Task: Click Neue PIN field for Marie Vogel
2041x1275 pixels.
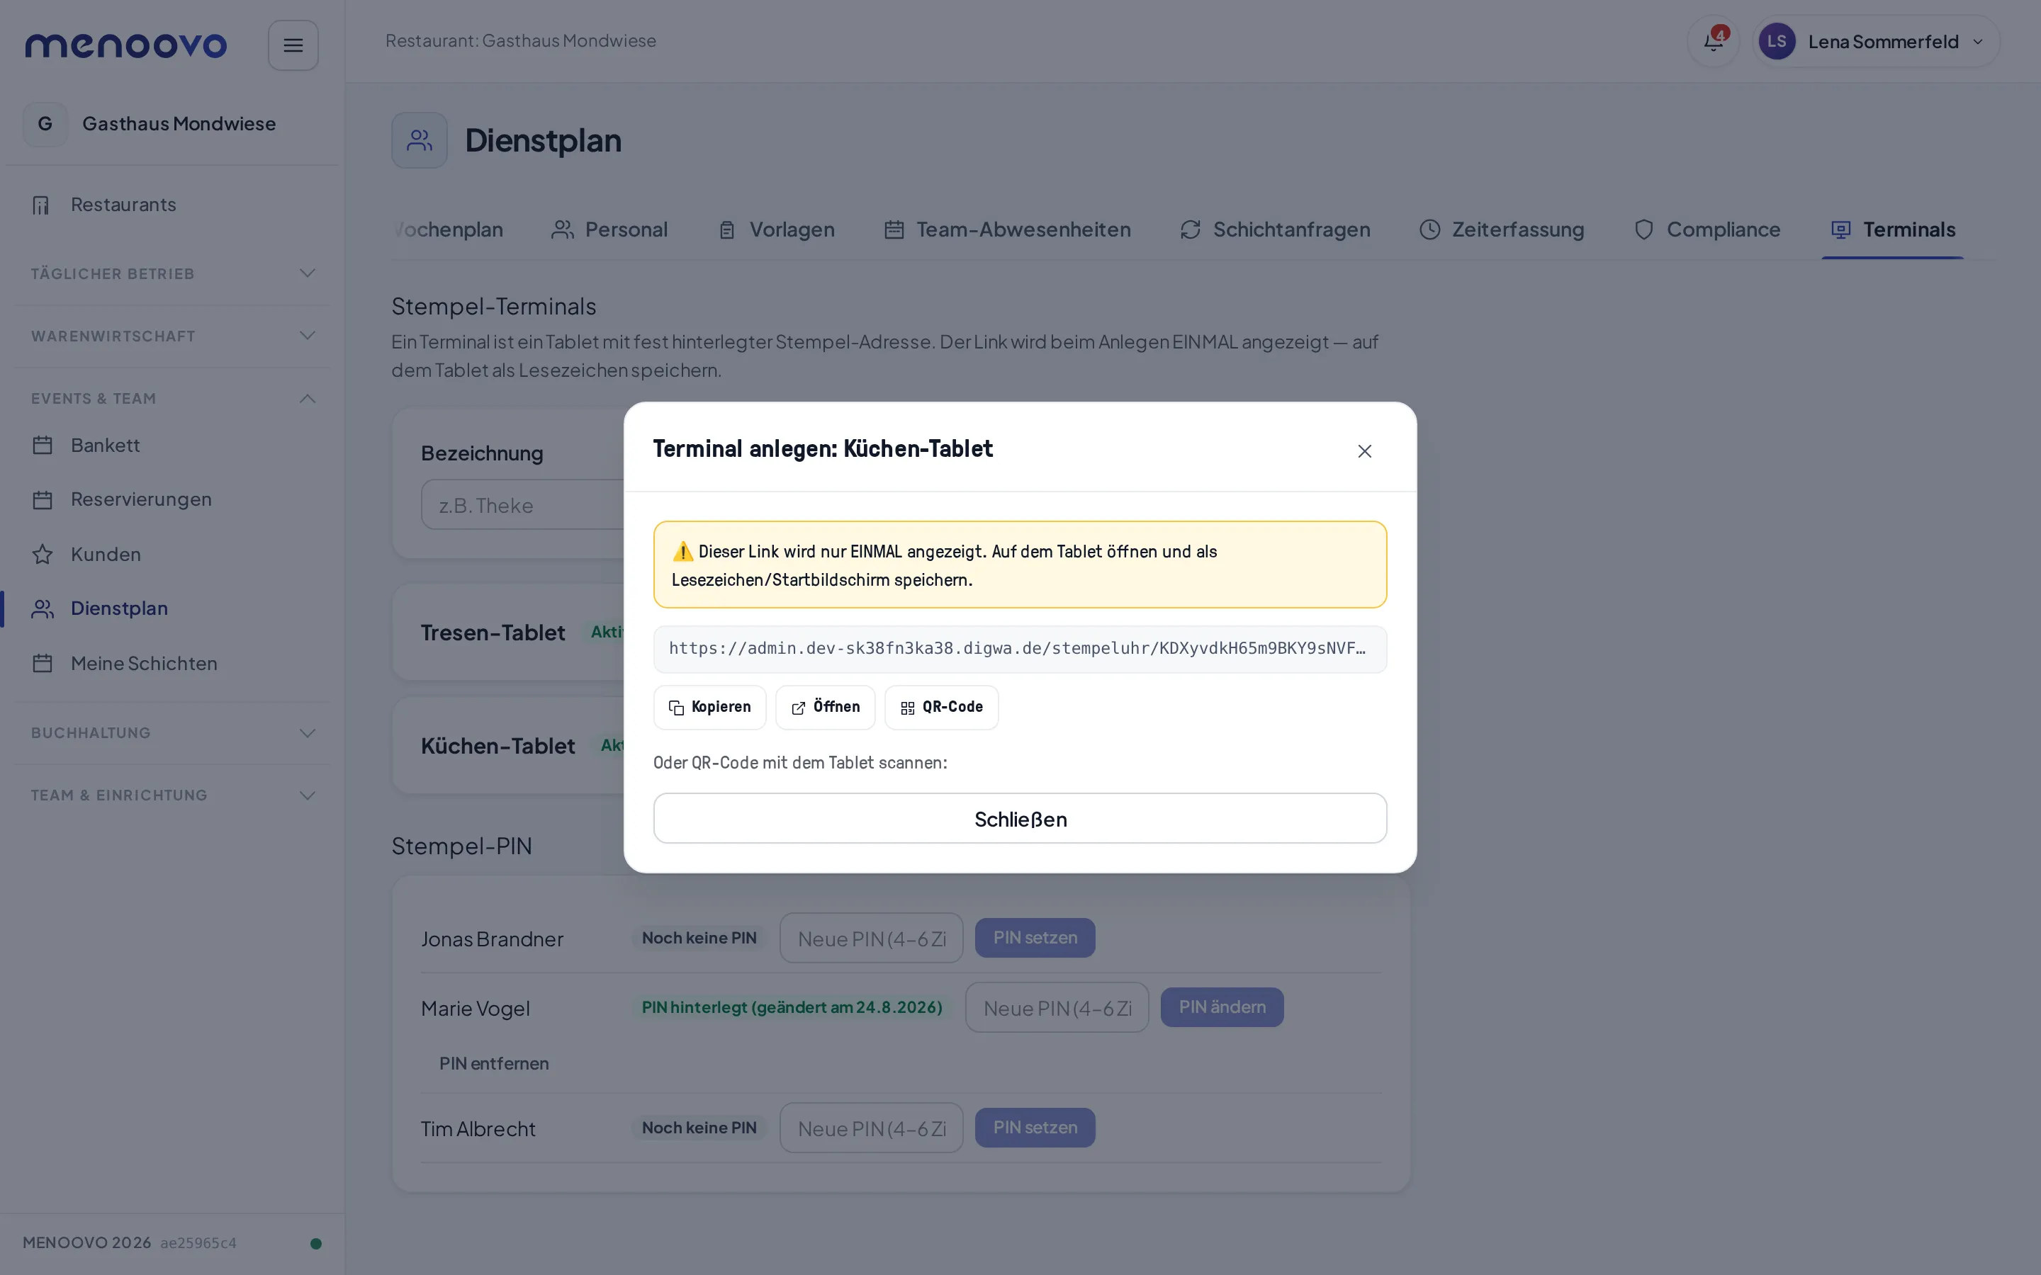Action: coord(1057,1007)
